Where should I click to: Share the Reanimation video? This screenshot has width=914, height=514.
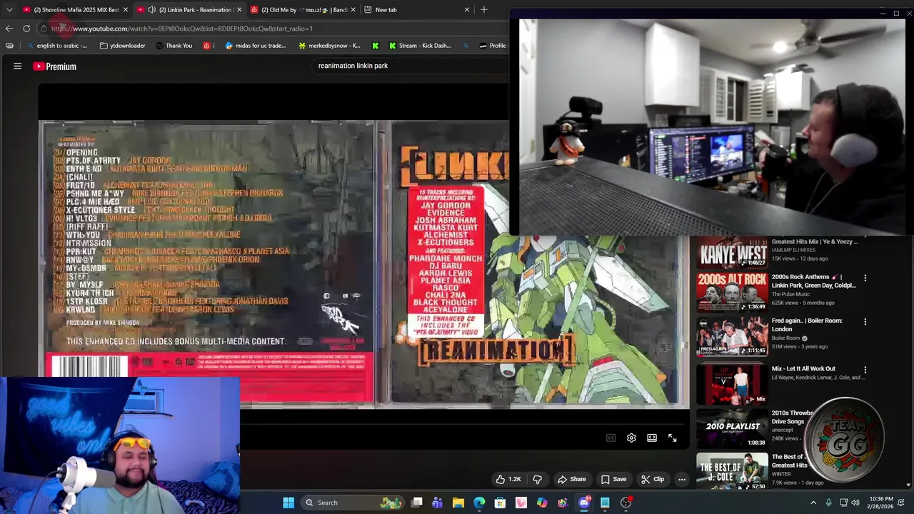pos(572,479)
